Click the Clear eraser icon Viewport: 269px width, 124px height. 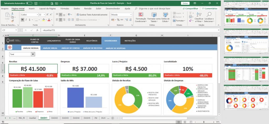(190, 21)
